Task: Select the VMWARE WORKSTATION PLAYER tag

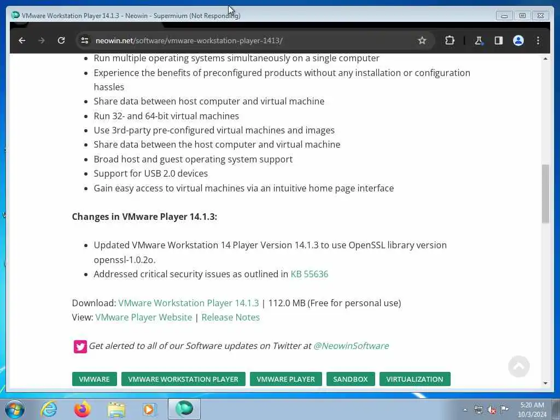Action: (183, 379)
